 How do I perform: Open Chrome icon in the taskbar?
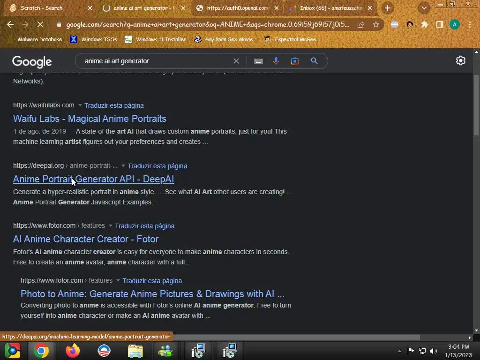coord(41,351)
